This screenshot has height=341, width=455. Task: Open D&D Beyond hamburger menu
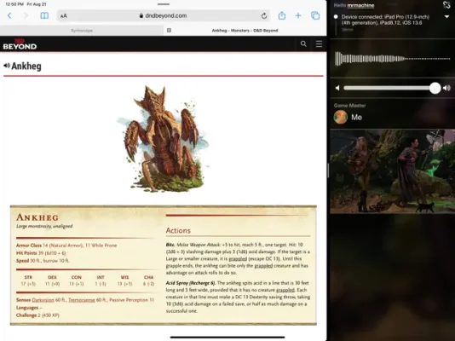pos(319,43)
